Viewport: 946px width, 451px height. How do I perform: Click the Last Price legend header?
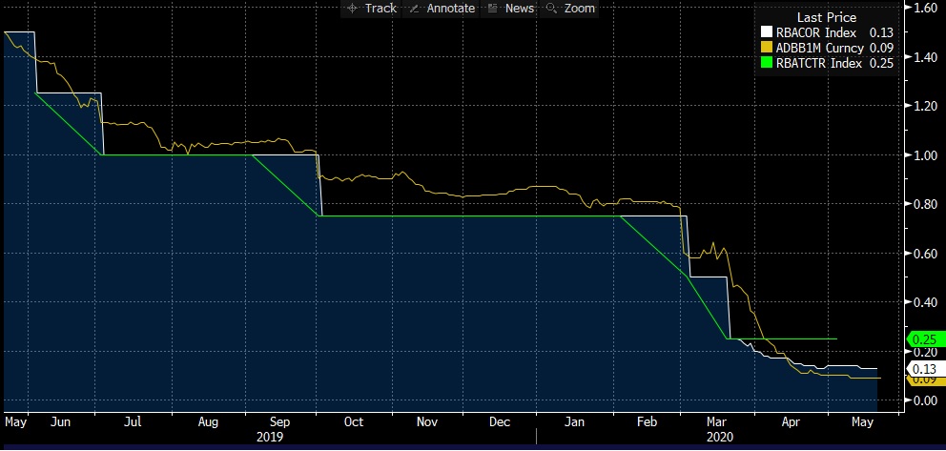coord(826,18)
